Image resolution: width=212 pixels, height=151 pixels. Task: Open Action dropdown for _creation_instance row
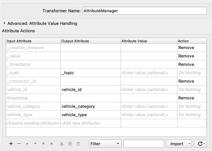click(192, 48)
